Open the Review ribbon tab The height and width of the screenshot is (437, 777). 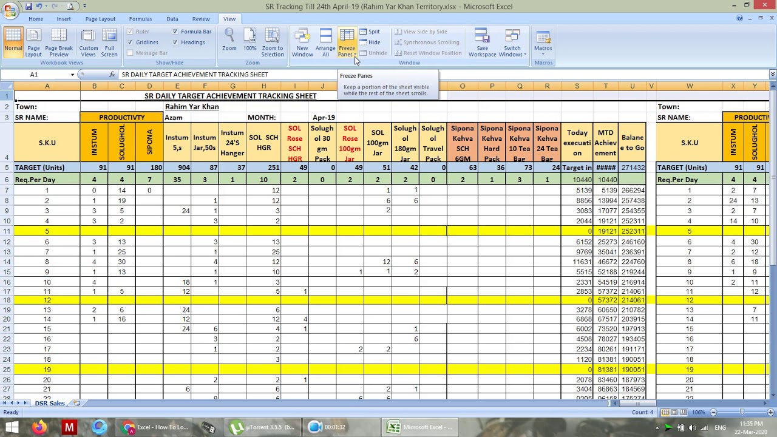point(201,19)
